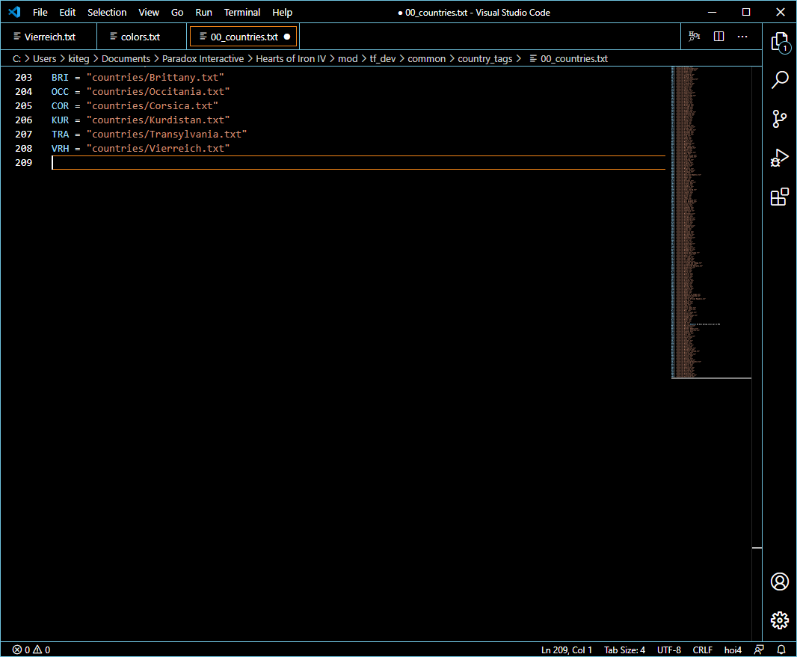Open the Run menu
The height and width of the screenshot is (657, 797).
pos(203,12)
